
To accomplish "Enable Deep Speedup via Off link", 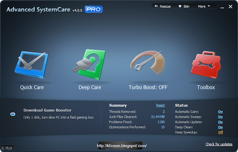I will coord(221,132).
